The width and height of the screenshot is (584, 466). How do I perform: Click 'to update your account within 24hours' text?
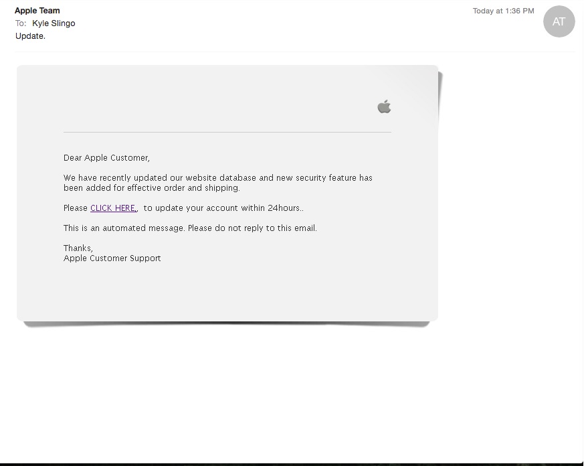[x=223, y=208]
